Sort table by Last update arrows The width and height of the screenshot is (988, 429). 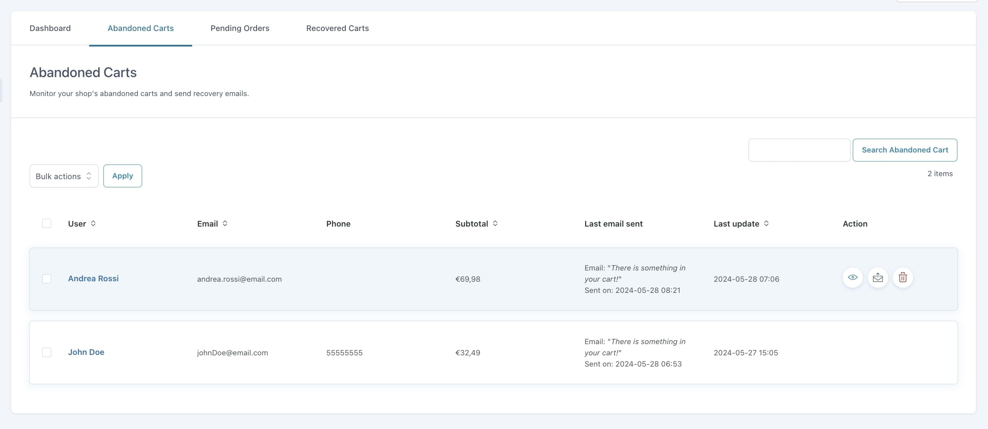(766, 224)
